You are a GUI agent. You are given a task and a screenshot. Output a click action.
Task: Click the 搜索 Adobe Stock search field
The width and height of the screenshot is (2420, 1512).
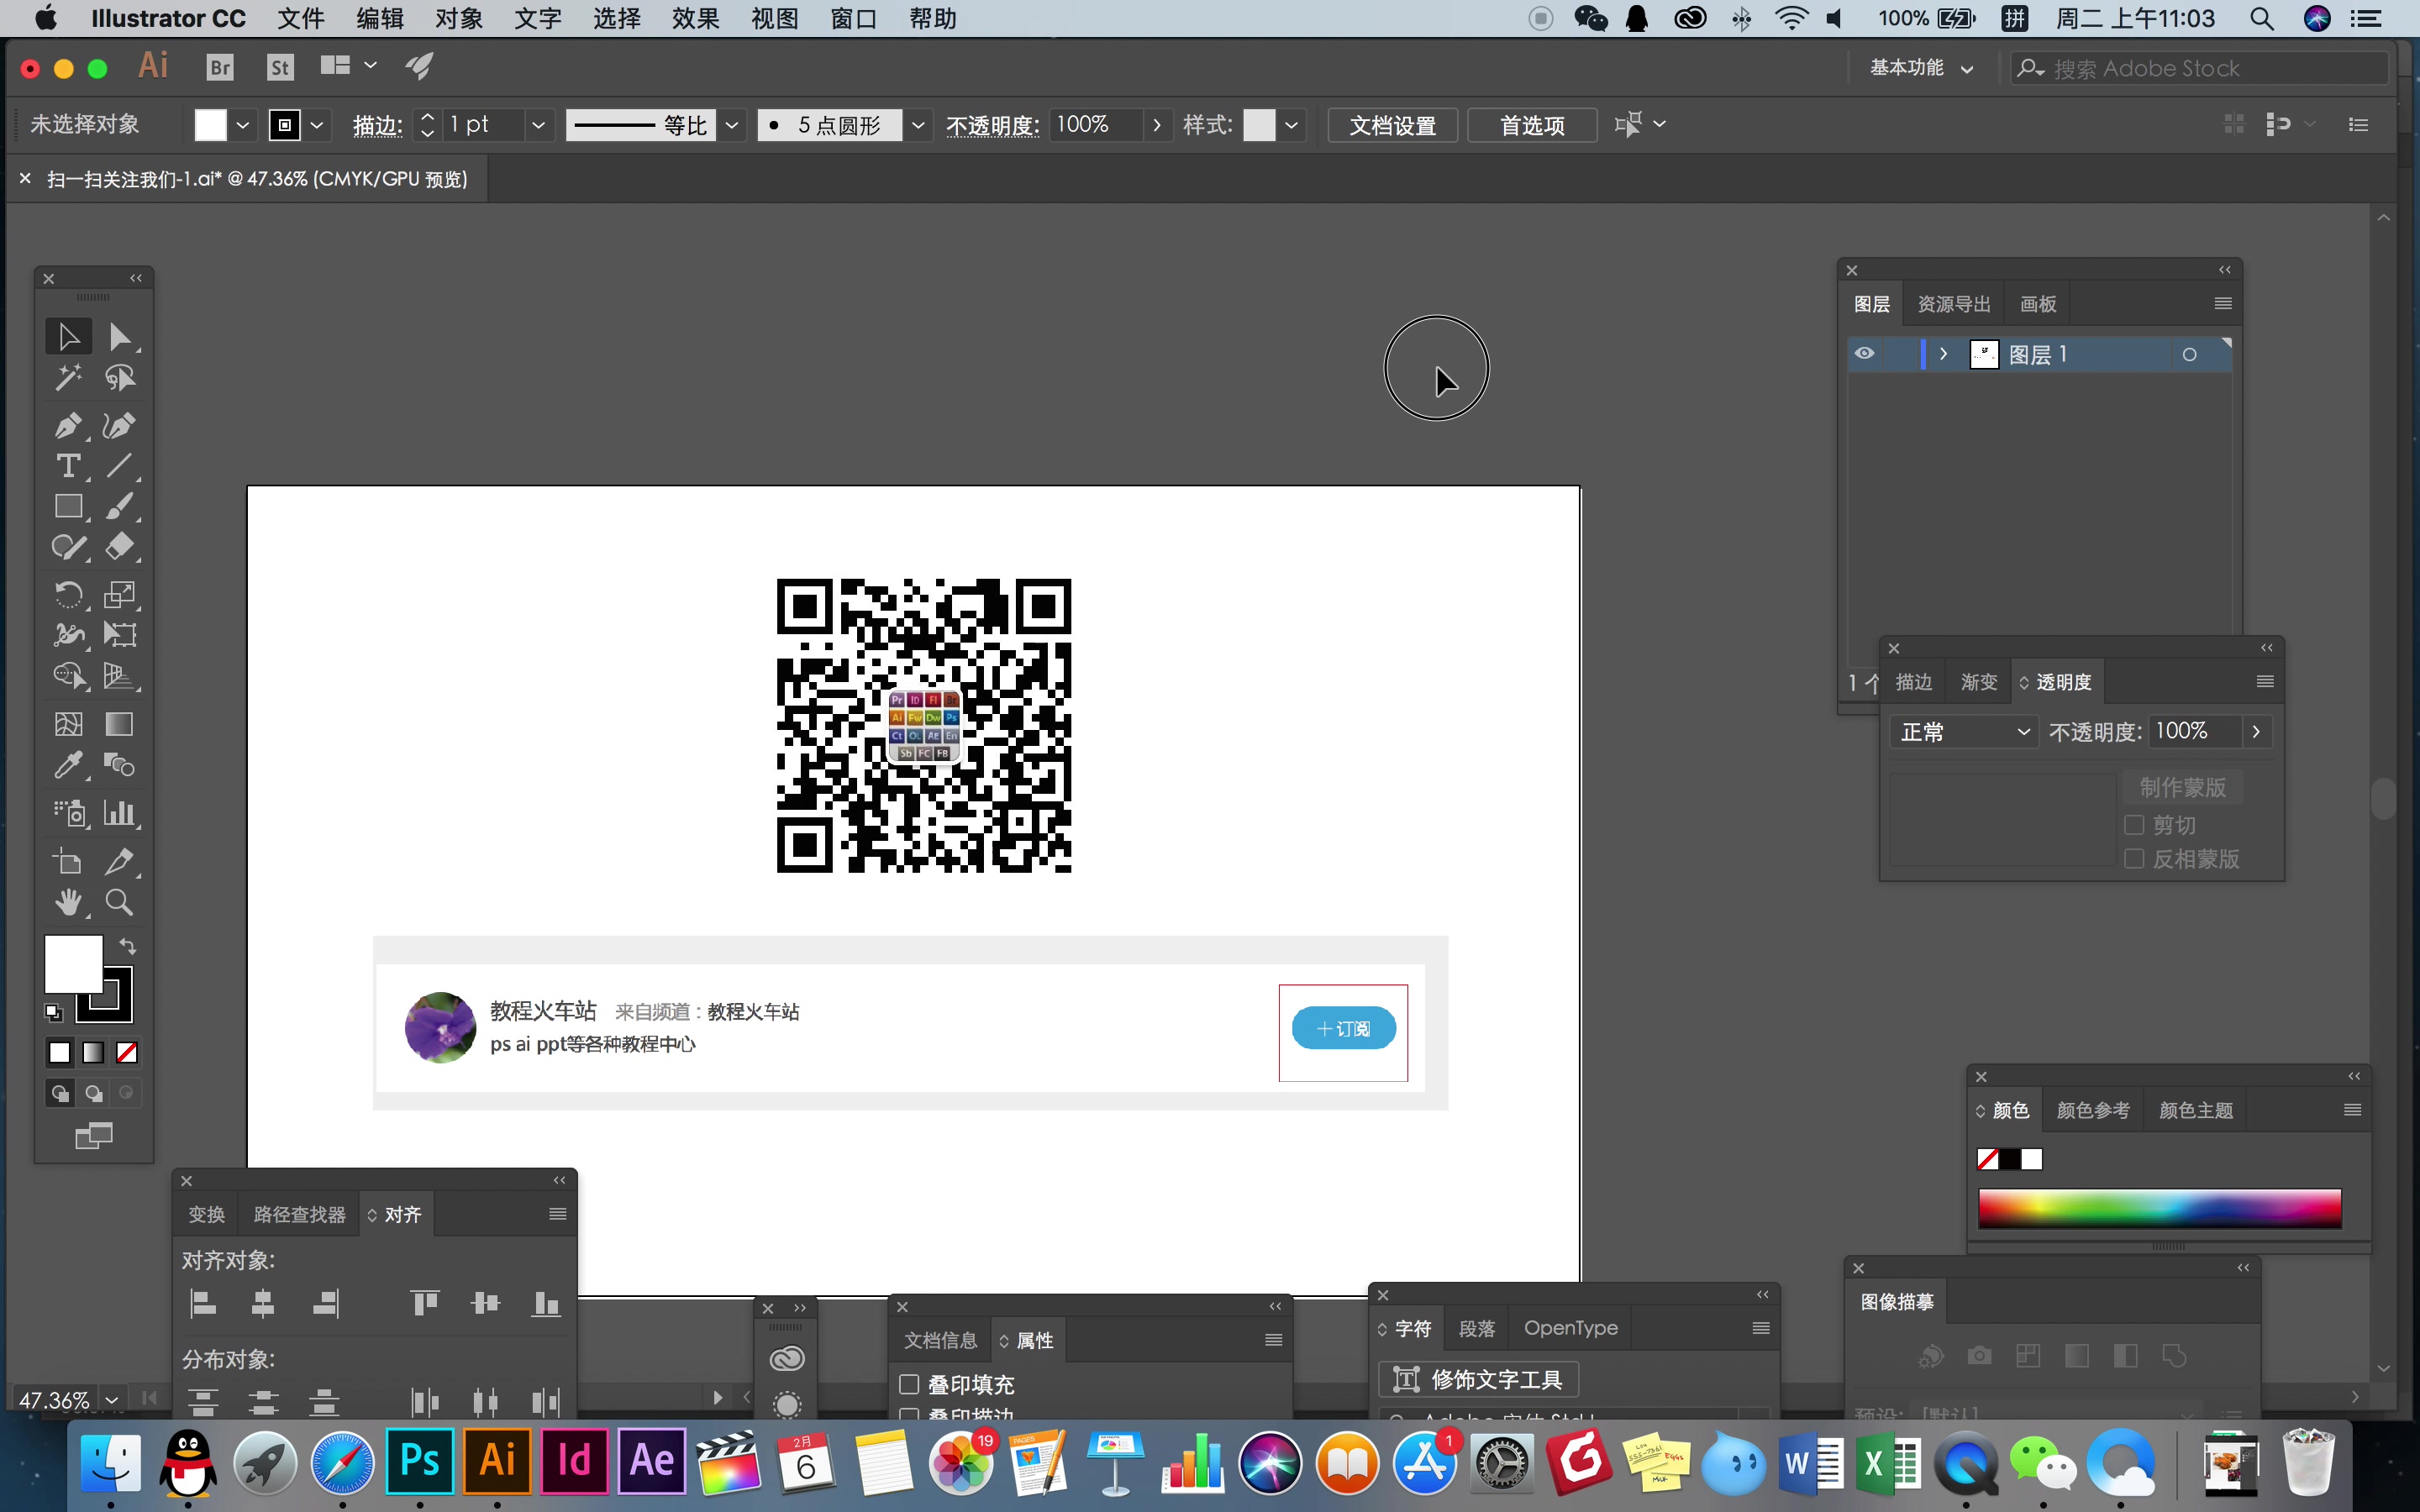(2199, 68)
